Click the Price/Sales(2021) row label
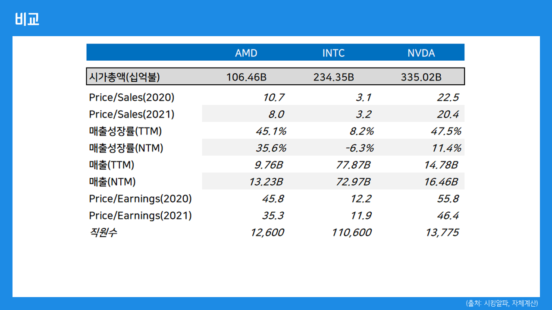The width and height of the screenshot is (552, 310). tap(132, 114)
